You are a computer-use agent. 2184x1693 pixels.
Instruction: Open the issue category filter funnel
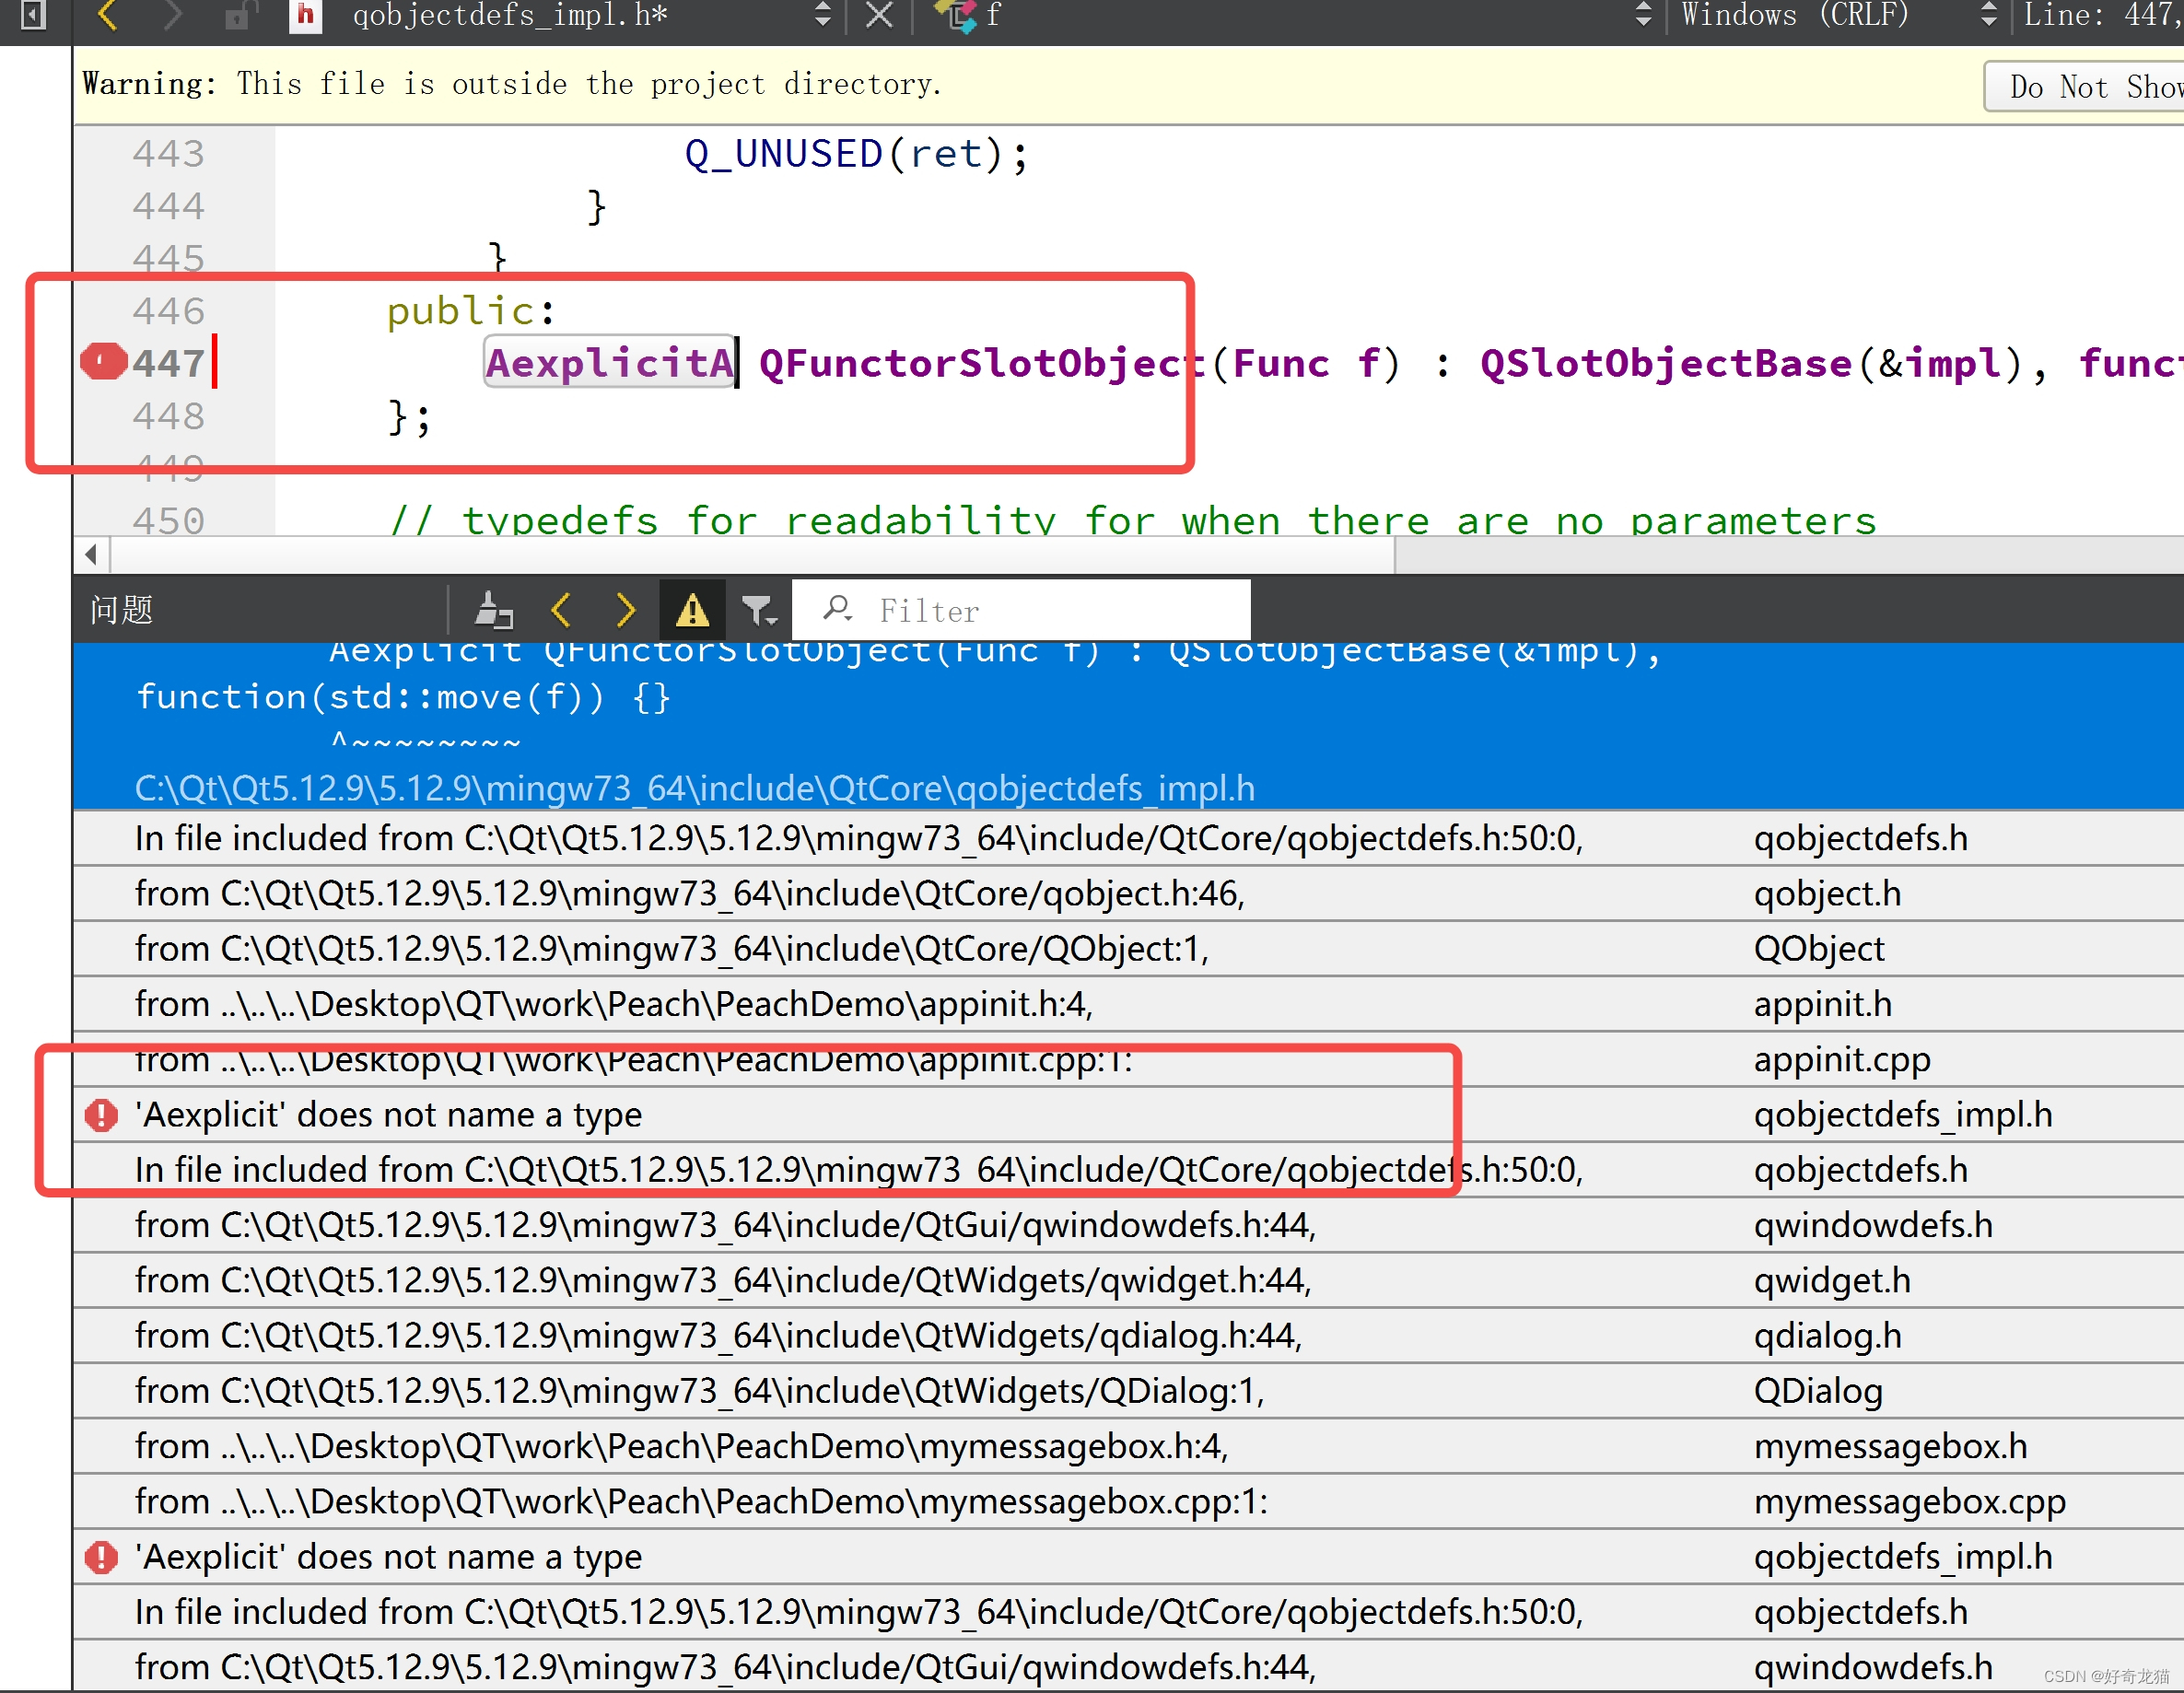coord(759,610)
